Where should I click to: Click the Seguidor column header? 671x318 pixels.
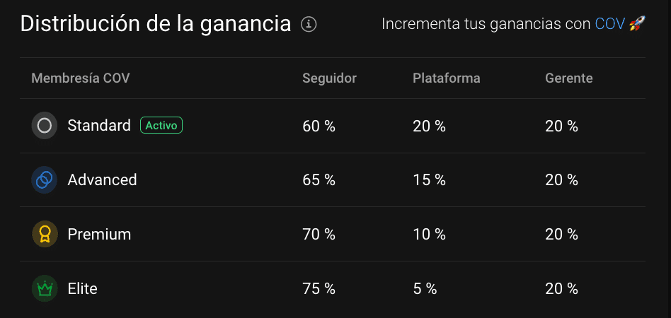329,78
